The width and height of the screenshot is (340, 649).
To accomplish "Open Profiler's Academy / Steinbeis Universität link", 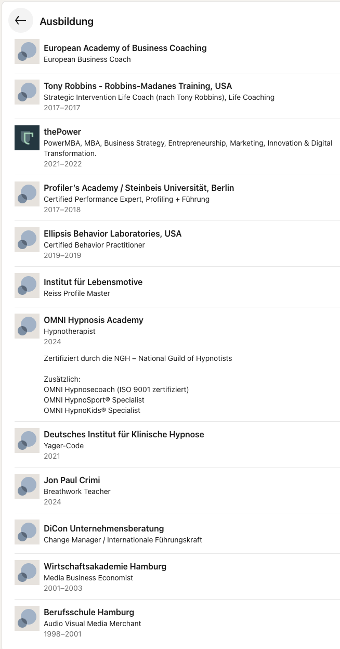I will (x=139, y=188).
